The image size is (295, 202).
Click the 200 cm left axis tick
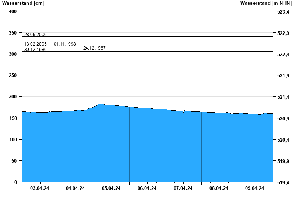(13, 97)
